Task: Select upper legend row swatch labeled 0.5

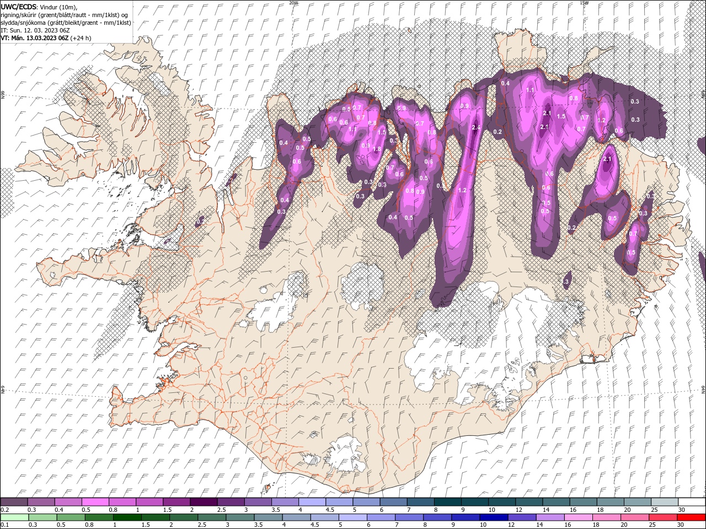Action: click(95, 502)
